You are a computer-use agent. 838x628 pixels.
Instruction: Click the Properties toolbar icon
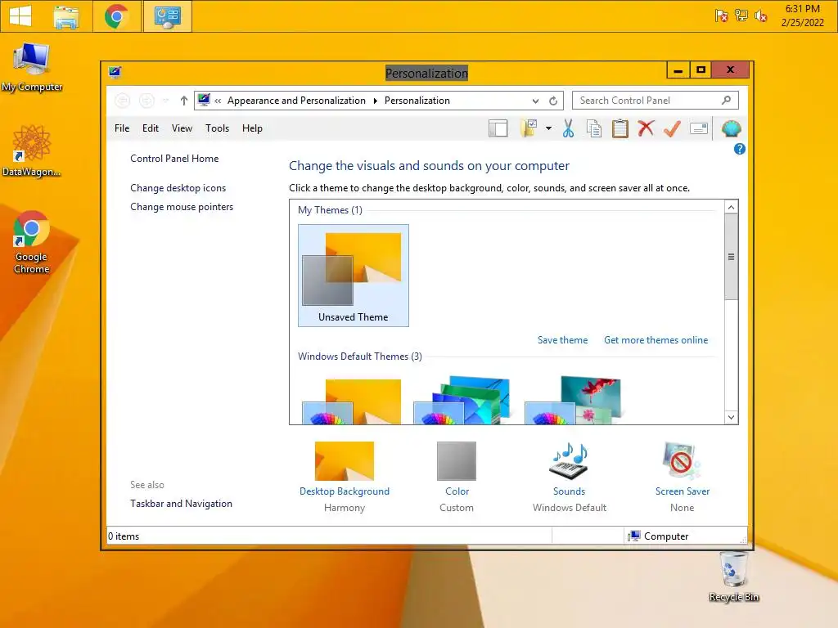pyautogui.click(x=699, y=128)
